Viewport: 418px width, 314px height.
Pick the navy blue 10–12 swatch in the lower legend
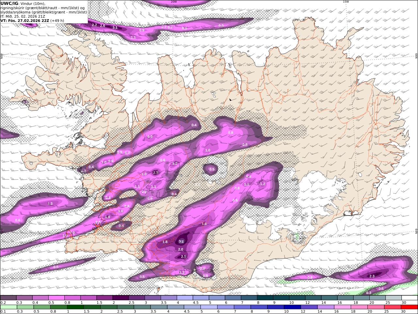pos(292,307)
